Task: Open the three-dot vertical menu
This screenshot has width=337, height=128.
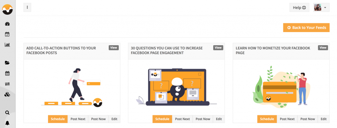Action: [x=27, y=8]
